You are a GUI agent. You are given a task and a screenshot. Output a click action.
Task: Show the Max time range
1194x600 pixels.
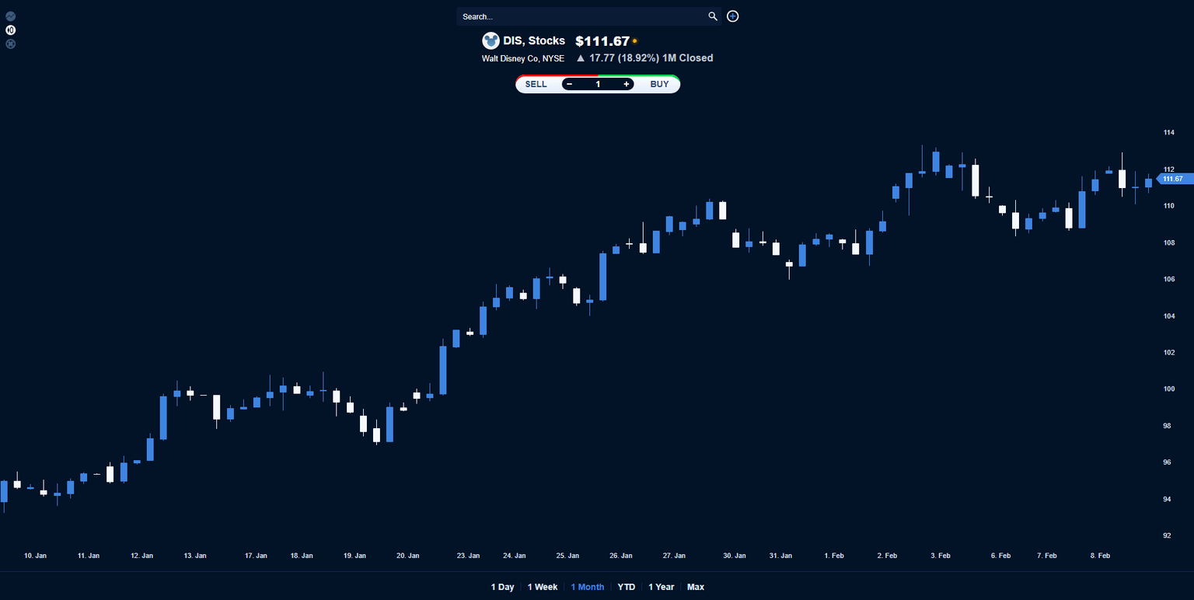coord(696,587)
